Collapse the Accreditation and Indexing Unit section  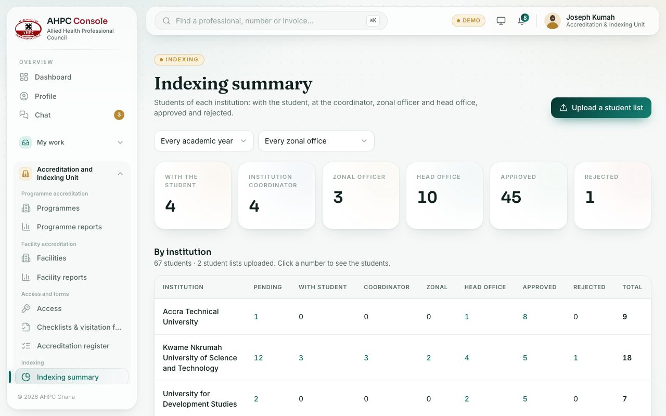point(120,174)
